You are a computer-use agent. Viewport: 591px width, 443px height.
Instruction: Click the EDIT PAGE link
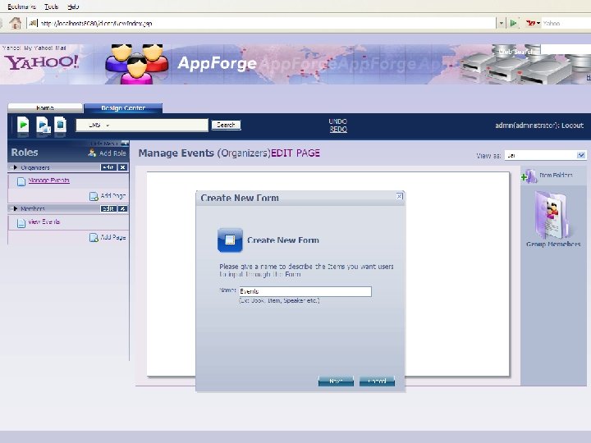click(295, 153)
